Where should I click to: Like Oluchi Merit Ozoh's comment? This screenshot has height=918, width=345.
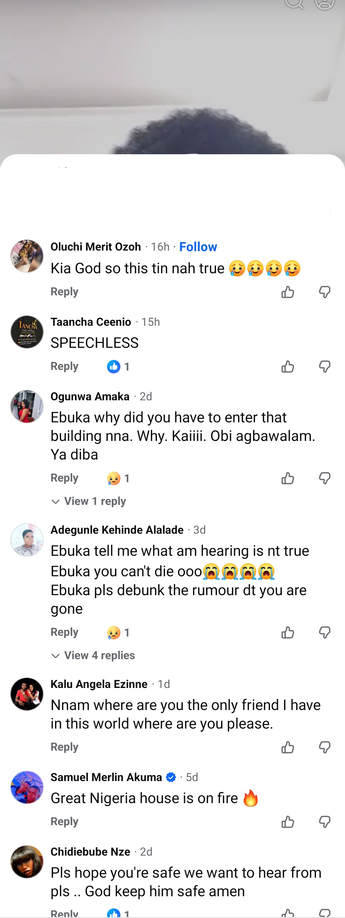coord(287,292)
